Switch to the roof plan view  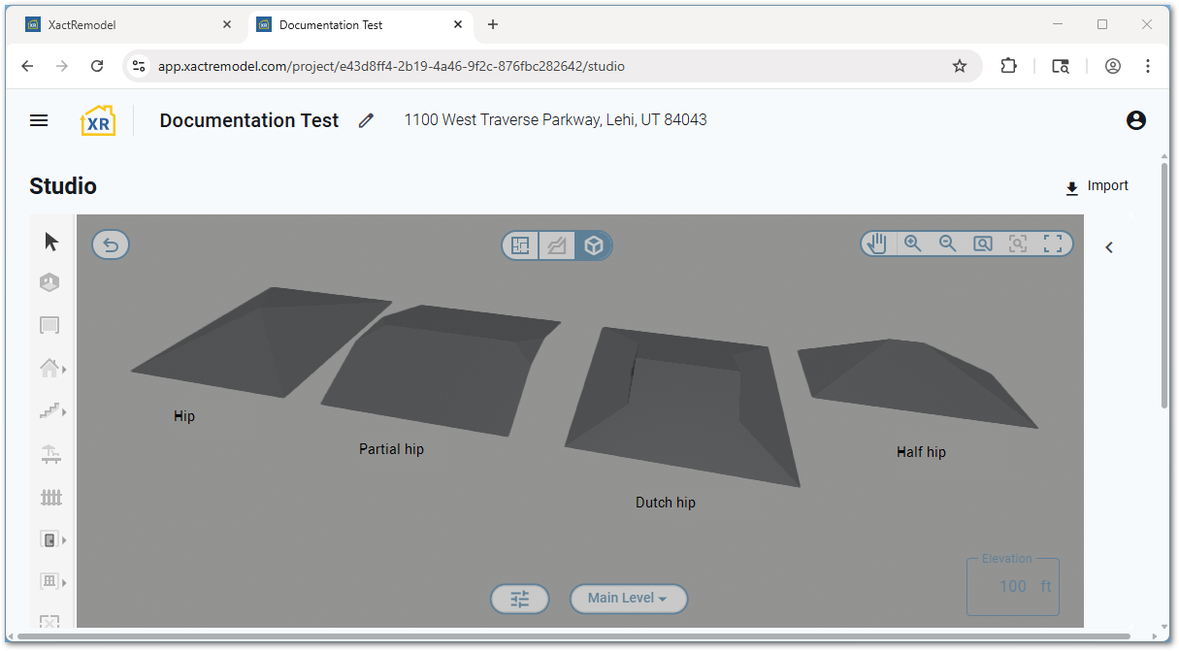557,245
